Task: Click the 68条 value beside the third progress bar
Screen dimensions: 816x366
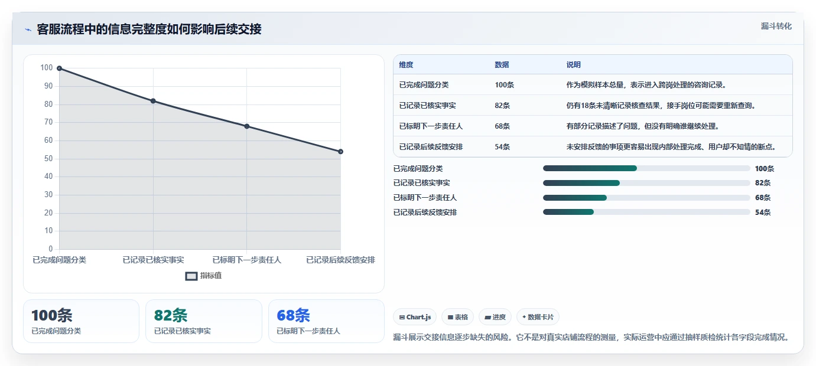Action: tap(763, 198)
